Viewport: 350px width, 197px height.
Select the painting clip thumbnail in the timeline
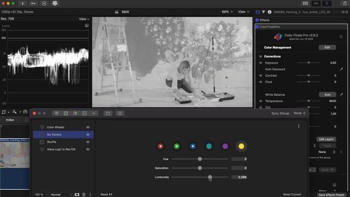click(15, 153)
